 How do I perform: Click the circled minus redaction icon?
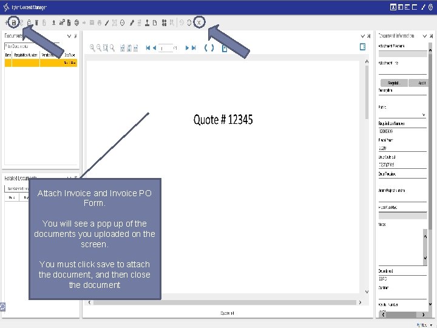pyautogui.click(x=123, y=22)
